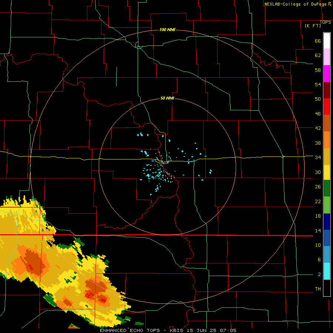This screenshot has height=333, width=333.
Task: Select the gold legend color block
Action: click(327, 157)
